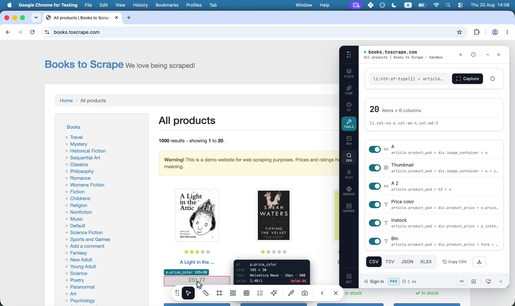Viewport: 515px width, 306px height.
Task: Click the Copy CSV button
Action: tap(454, 262)
